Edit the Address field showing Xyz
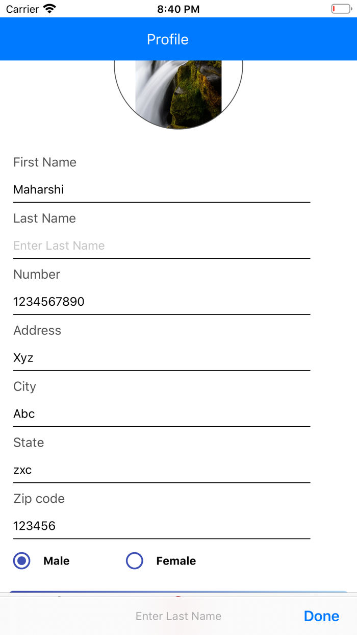357x635 pixels. [x=161, y=358]
